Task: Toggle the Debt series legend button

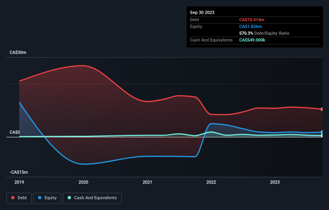Action: tap(19, 198)
